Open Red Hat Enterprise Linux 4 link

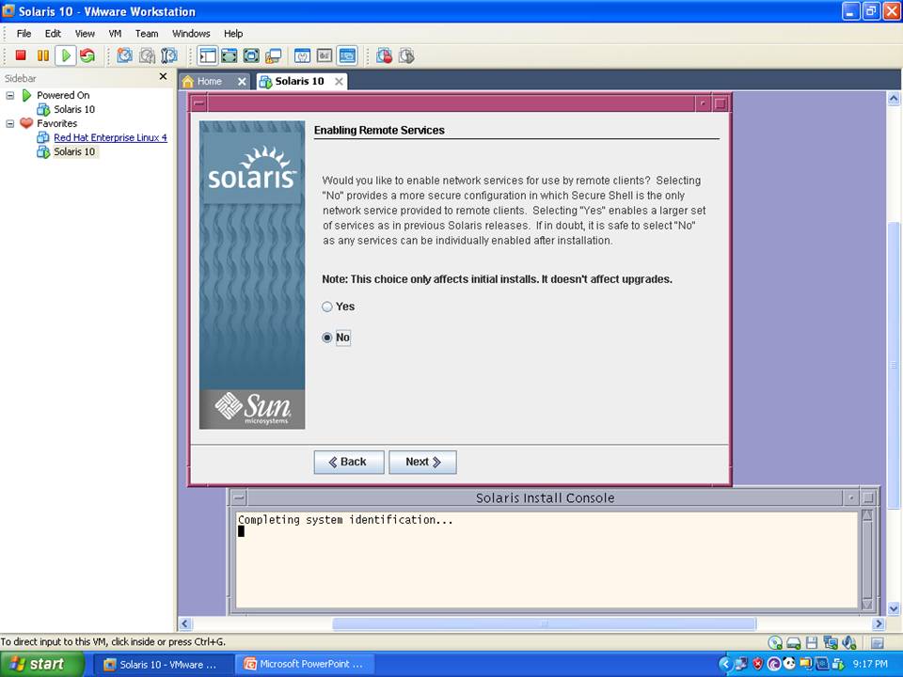(x=110, y=137)
